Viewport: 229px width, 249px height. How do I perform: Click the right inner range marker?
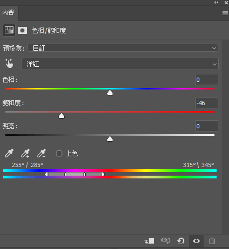pos(85,174)
